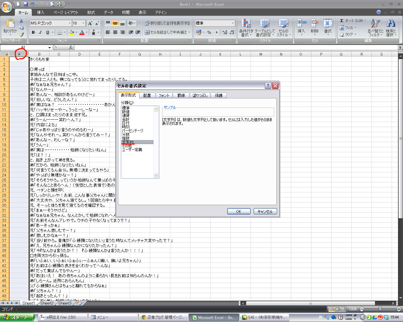Increase the cell indent
This screenshot has width=403, height=322.
click(x=138, y=32)
